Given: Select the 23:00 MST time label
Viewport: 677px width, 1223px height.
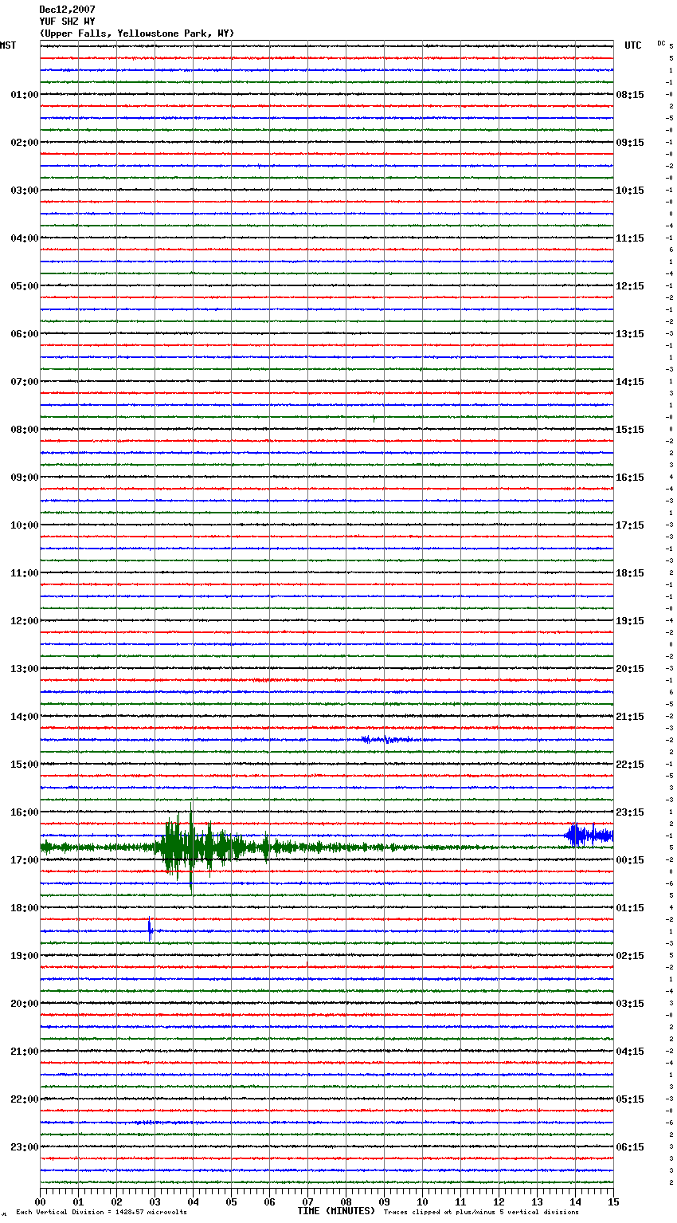Looking at the screenshot, I should coord(24,1147).
